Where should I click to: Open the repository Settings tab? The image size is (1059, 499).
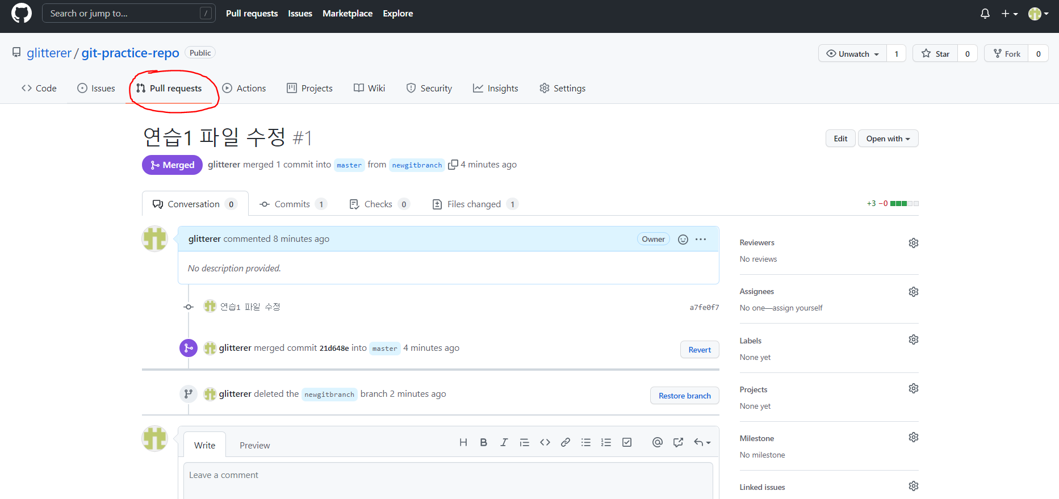(563, 88)
